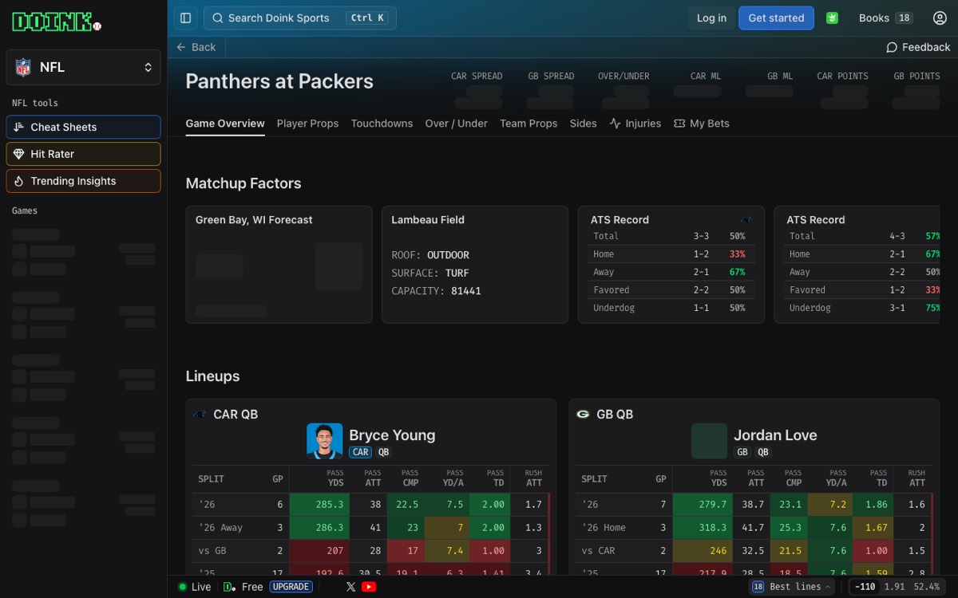Screen dimensions: 958x598
Task: Click the 207 pass yards cell
Action: pos(319,550)
